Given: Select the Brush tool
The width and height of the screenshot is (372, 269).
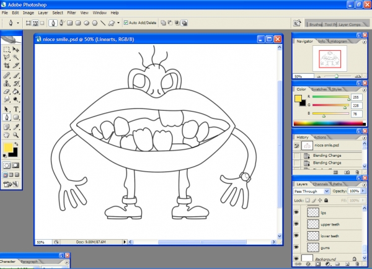Looking at the screenshot, I should (15, 76).
